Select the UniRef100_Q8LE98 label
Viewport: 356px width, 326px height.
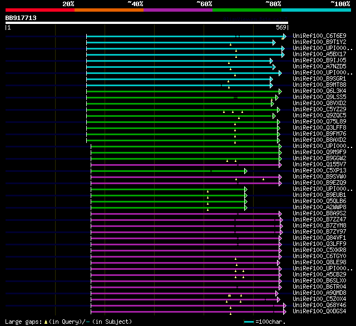[x=319, y=263]
